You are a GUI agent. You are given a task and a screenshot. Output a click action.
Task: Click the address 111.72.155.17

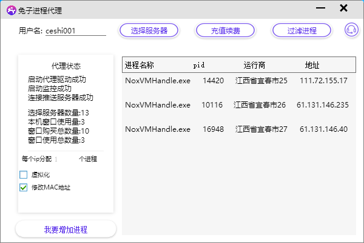pos(323,81)
